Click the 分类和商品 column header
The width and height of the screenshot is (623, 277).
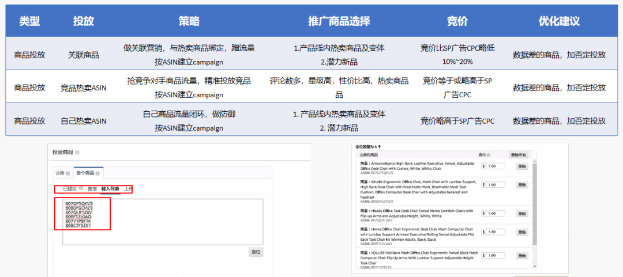click(369, 155)
